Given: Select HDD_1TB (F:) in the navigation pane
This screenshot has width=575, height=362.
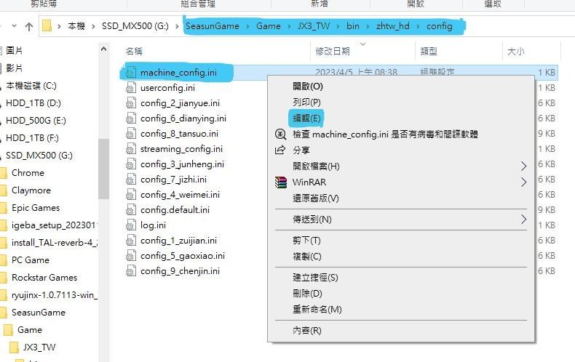Looking at the screenshot, I should pyautogui.click(x=32, y=138).
